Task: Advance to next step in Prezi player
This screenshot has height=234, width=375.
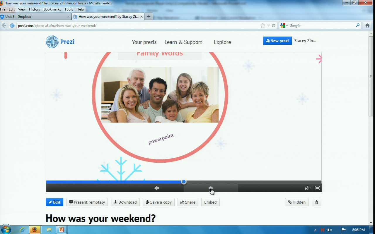Action: (211, 188)
